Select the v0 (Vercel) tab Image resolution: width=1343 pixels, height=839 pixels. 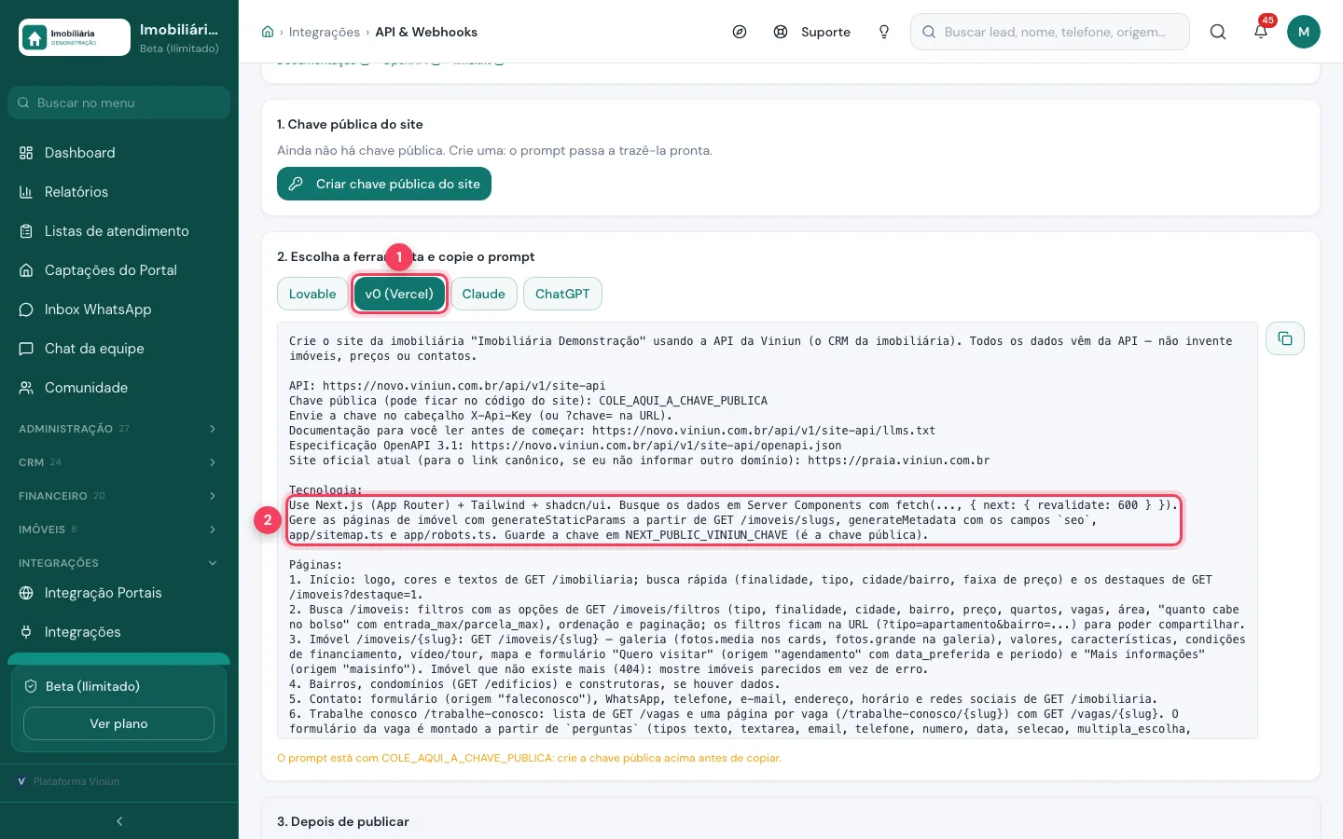pos(399,294)
